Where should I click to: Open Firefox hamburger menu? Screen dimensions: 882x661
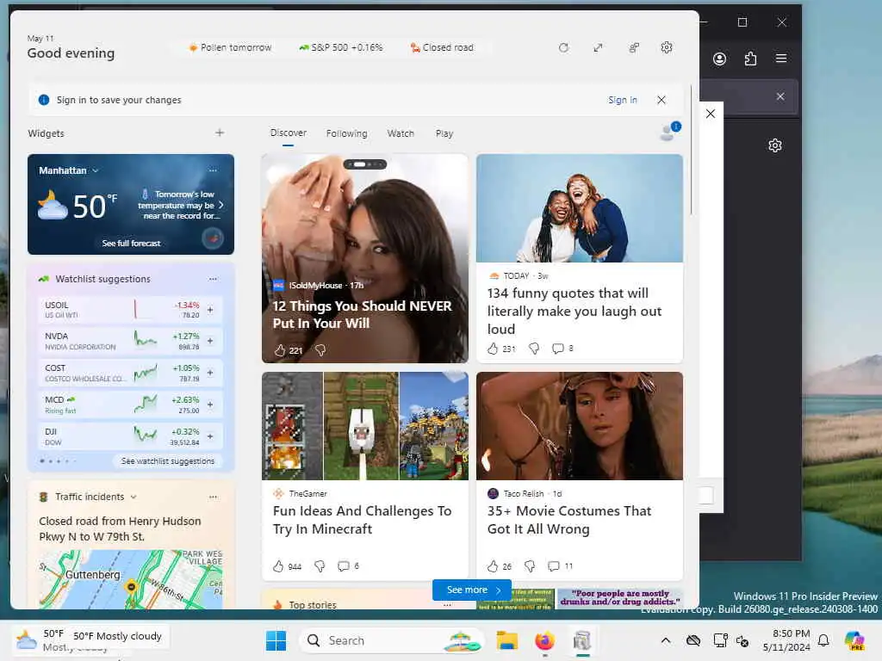[x=780, y=59]
